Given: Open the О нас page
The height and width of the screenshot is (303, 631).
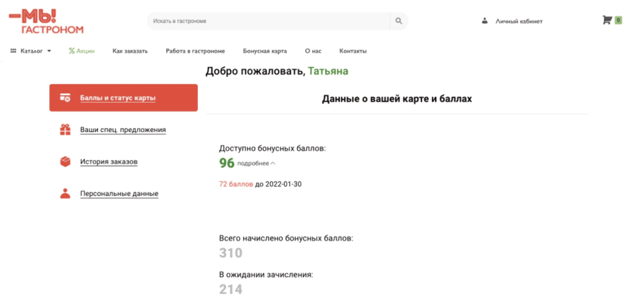Looking at the screenshot, I should tap(313, 51).
